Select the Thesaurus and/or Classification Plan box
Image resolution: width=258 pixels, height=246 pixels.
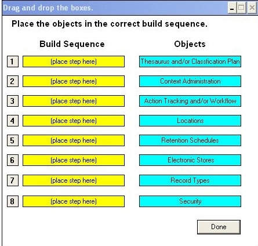click(190, 62)
